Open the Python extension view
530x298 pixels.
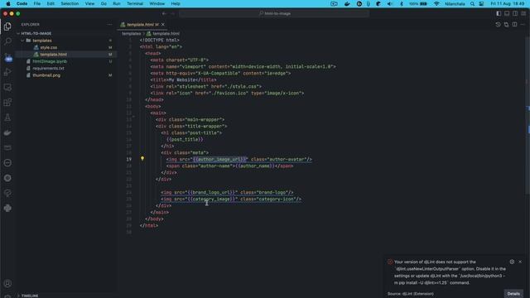click(x=7, y=208)
